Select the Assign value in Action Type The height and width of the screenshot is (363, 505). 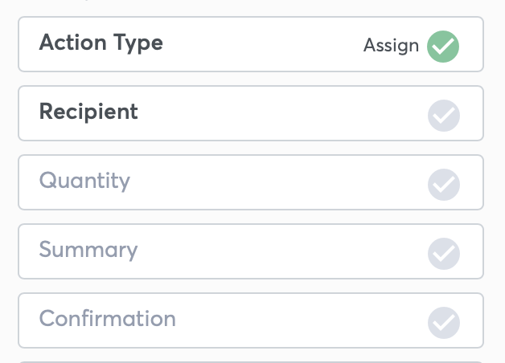click(392, 46)
